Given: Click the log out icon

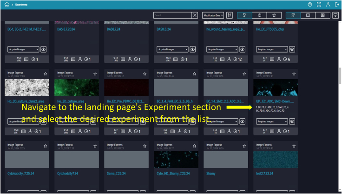Looking at the screenshot, I should tap(337, 4).
